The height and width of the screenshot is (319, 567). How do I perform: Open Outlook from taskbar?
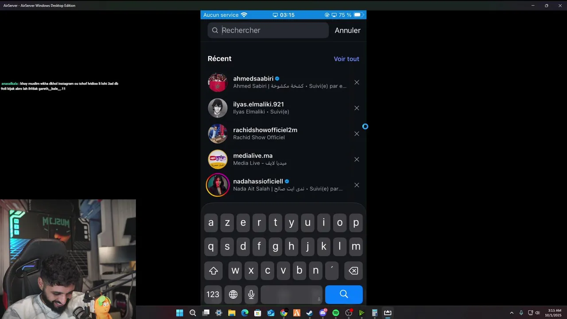pyautogui.click(x=271, y=313)
